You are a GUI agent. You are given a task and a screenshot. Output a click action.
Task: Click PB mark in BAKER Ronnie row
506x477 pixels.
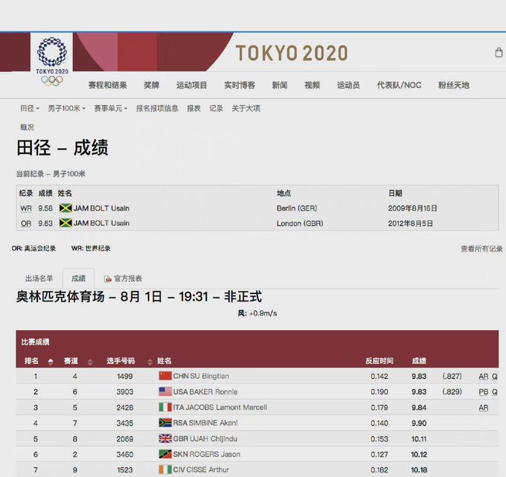point(484,392)
